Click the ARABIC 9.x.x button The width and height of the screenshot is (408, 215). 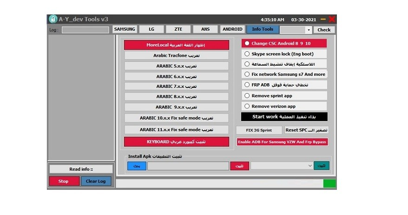(177, 107)
